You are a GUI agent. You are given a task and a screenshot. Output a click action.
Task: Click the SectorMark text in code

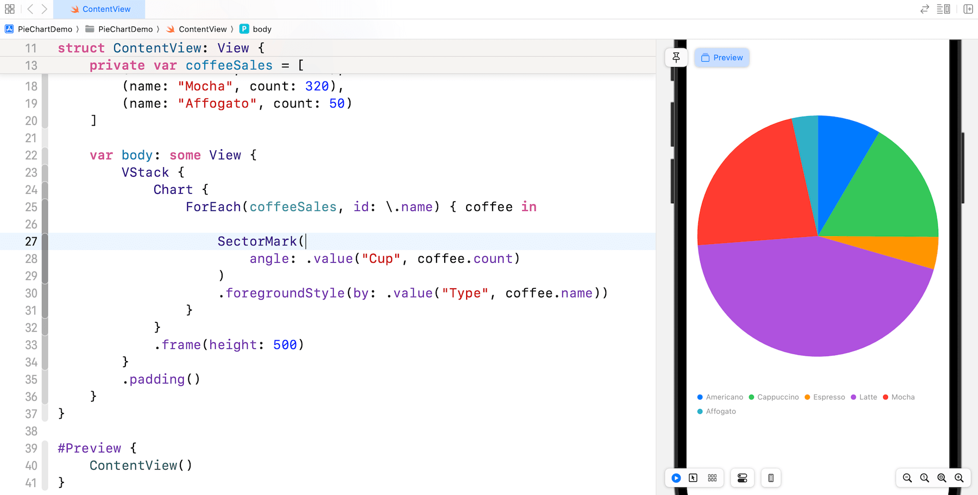(x=257, y=241)
